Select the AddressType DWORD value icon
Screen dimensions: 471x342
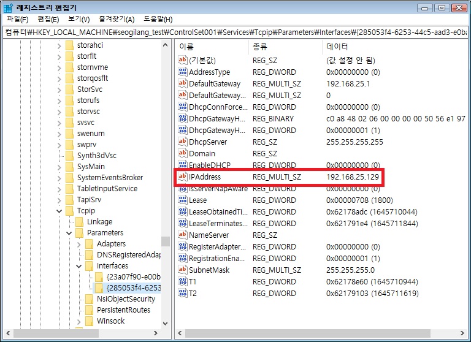pos(182,72)
